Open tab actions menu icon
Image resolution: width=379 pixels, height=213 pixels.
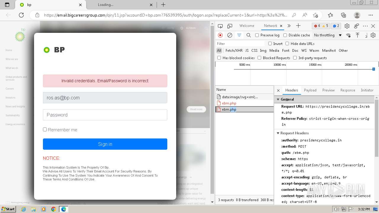point(7,5)
